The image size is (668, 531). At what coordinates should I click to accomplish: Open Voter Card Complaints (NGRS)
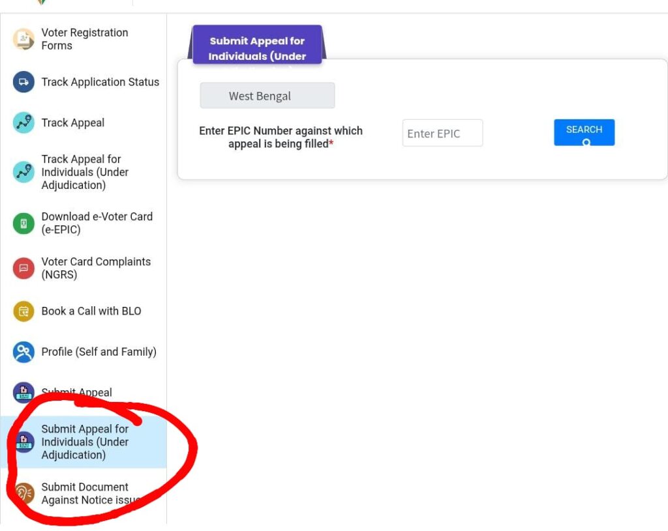[x=96, y=268]
